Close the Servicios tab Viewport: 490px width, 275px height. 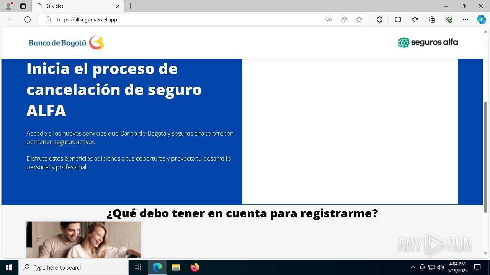point(118,6)
